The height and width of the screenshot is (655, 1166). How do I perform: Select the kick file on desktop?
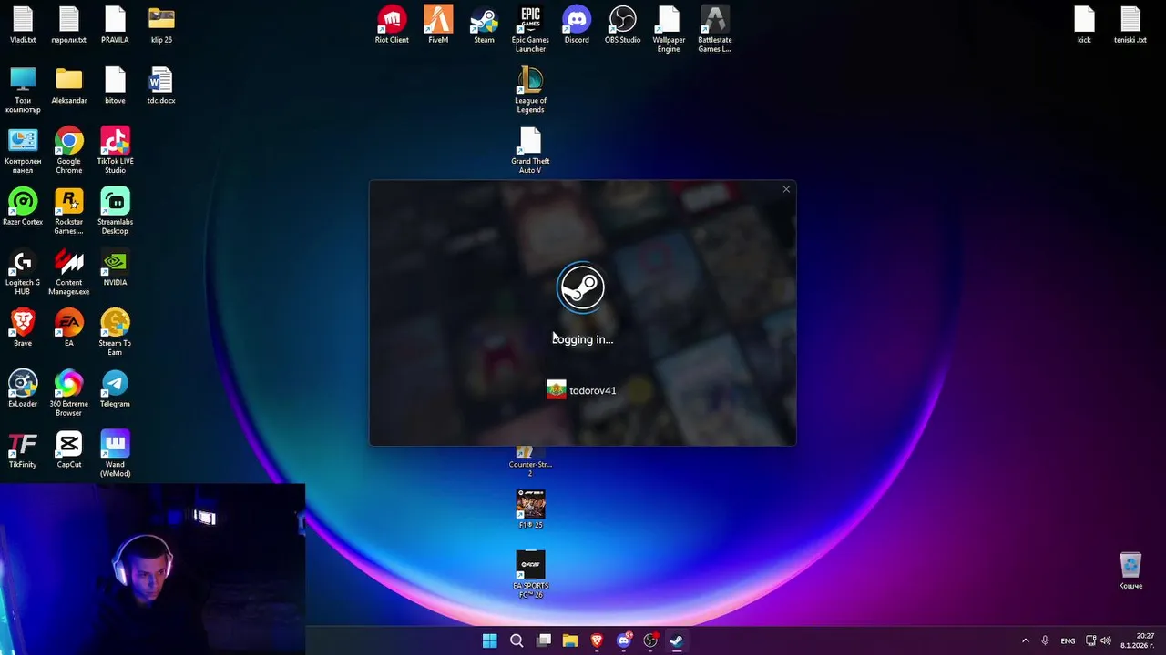tap(1084, 25)
